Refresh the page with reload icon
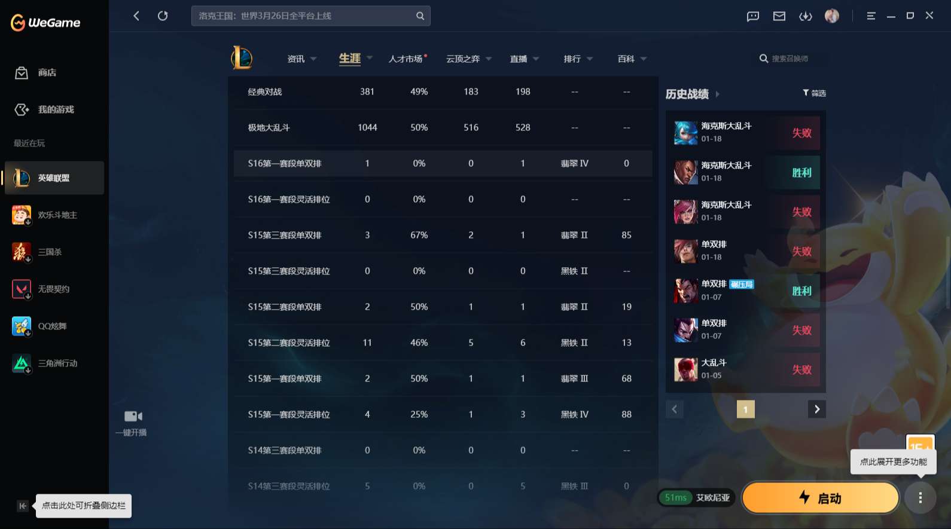This screenshot has height=529, width=951. (163, 16)
